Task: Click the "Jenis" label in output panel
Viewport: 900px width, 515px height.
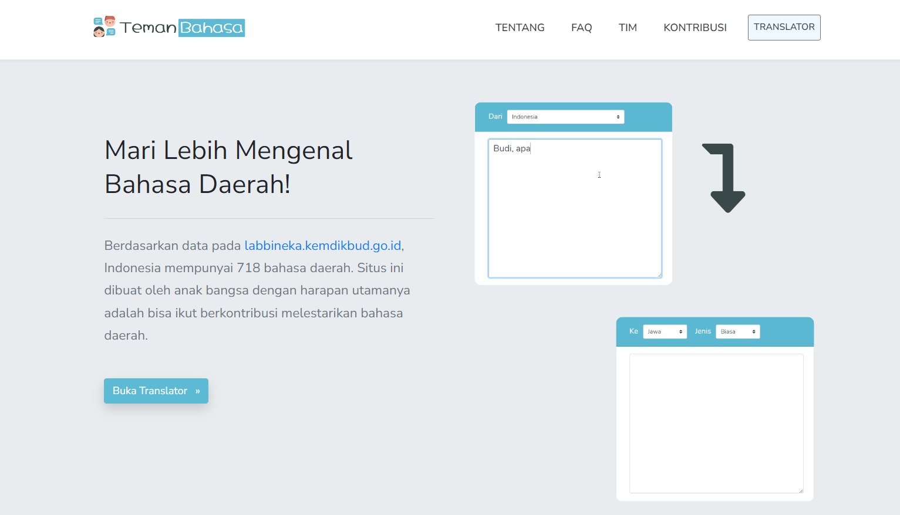Action: click(x=703, y=331)
